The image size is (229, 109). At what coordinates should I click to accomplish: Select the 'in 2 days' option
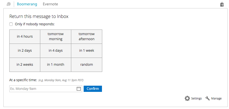(x=25, y=51)
